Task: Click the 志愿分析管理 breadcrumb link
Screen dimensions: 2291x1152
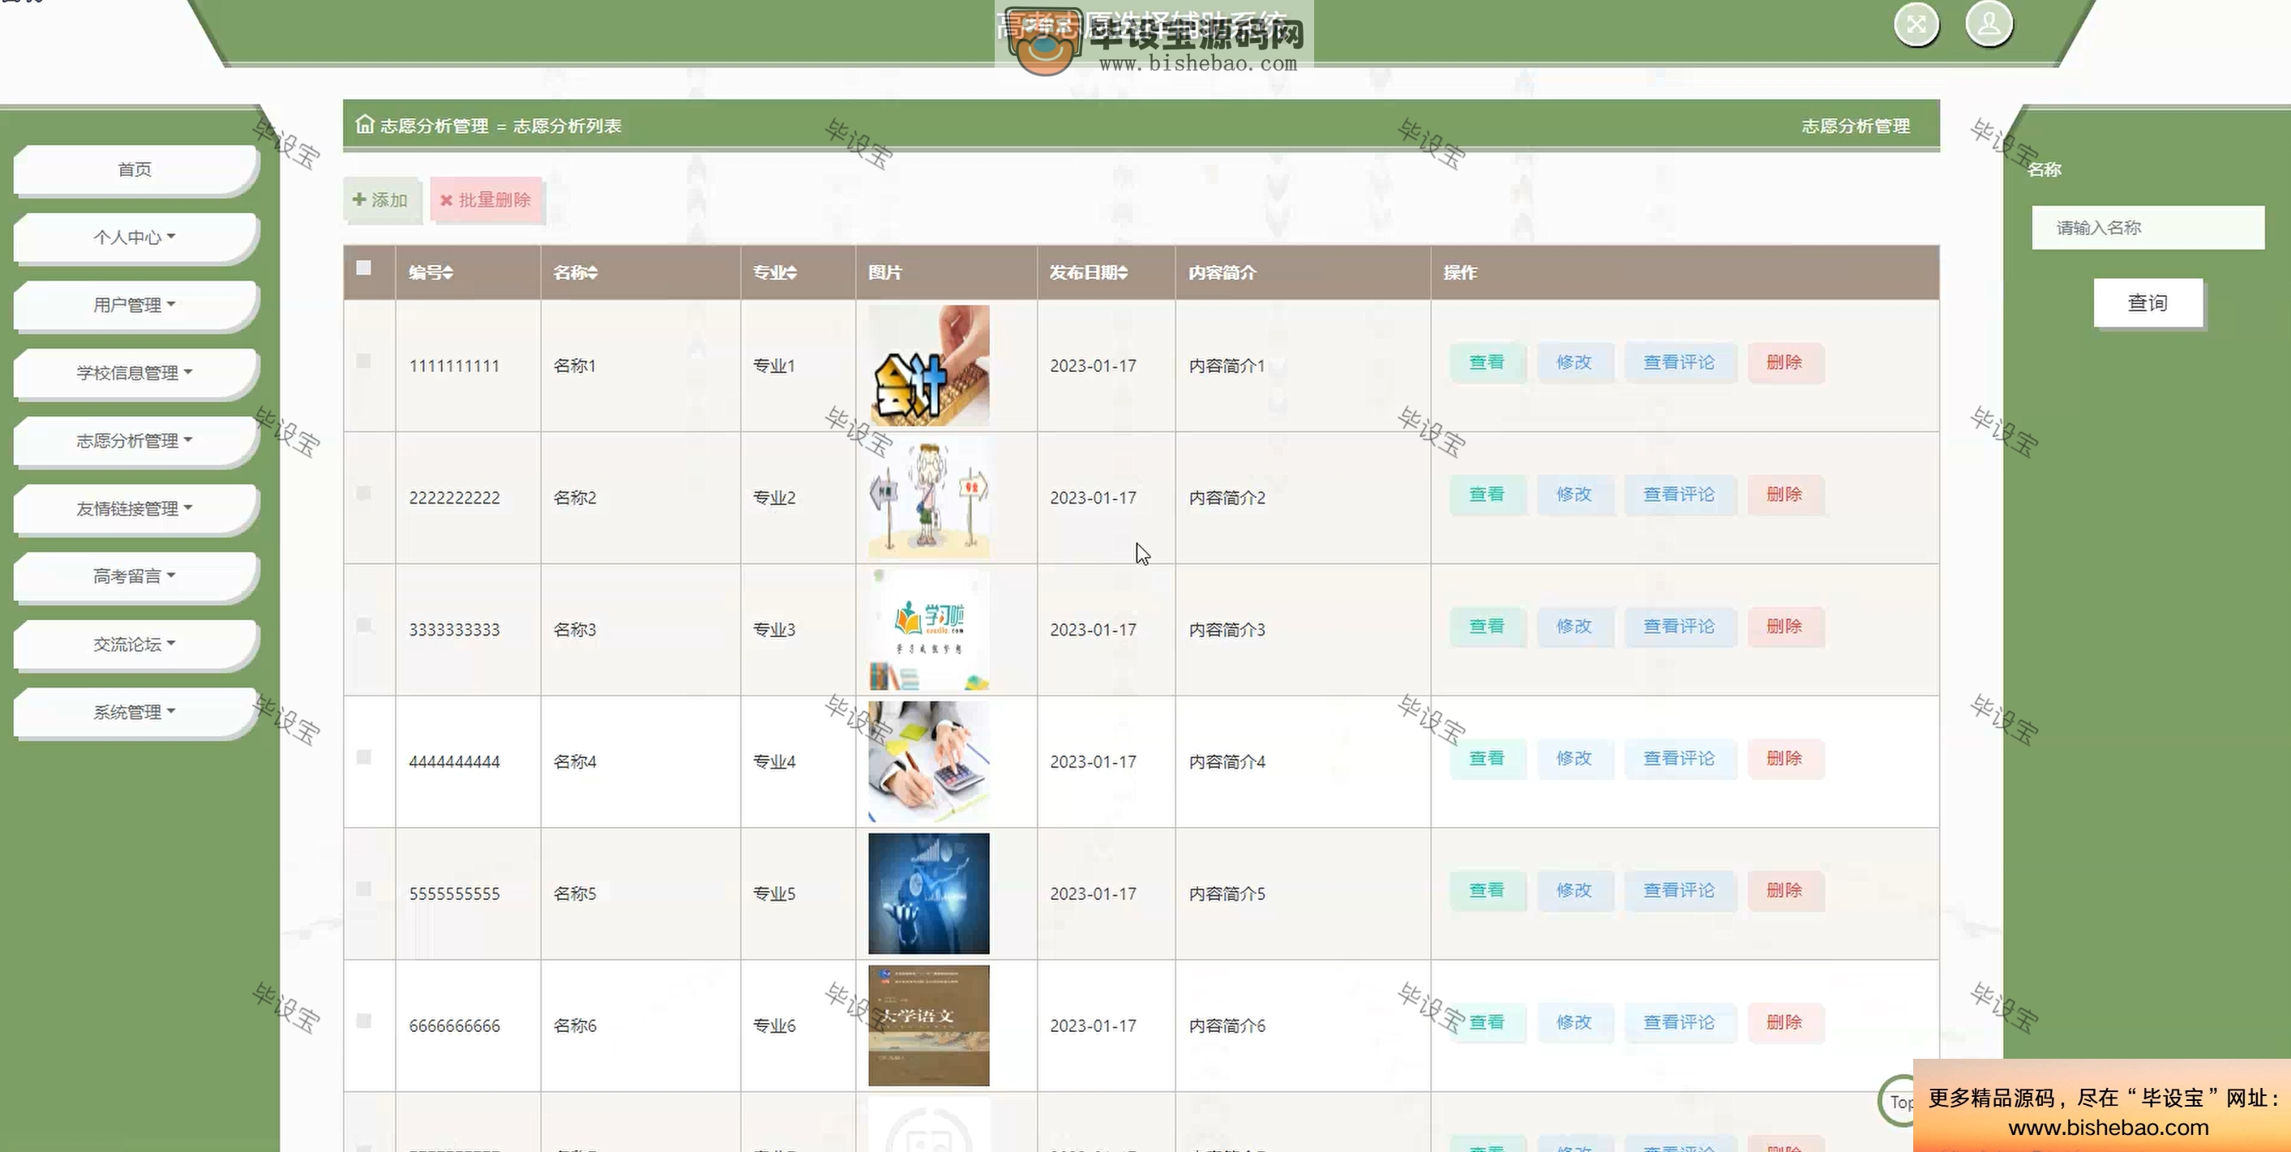Action: (434, 126)
